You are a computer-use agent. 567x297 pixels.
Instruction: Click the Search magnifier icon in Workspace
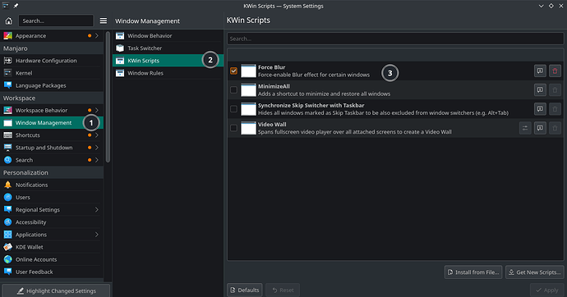[7, 160]
